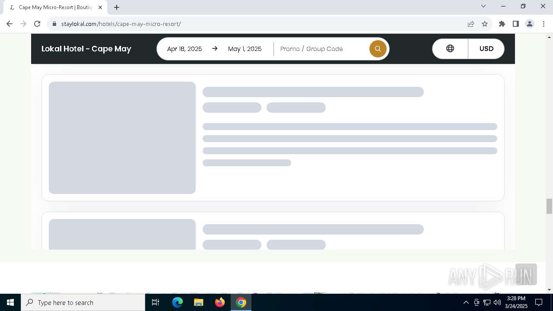Launch Microsoft Edge from the taskbar

point(178,302)
